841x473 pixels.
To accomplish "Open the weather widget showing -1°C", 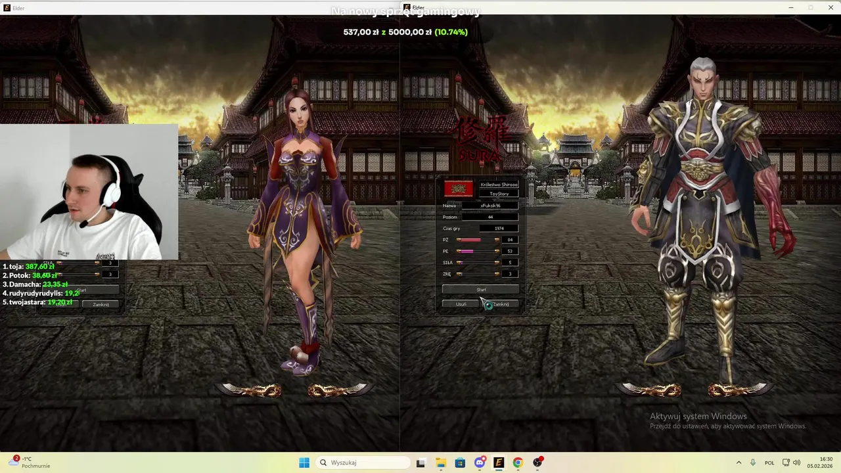I will coord(29,462).
